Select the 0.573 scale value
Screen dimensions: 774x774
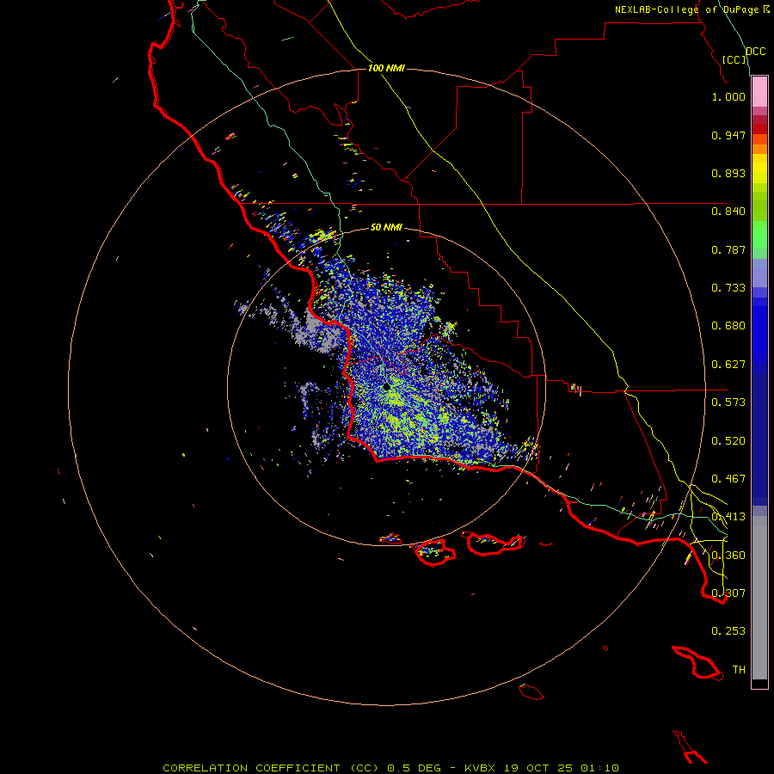728,402
